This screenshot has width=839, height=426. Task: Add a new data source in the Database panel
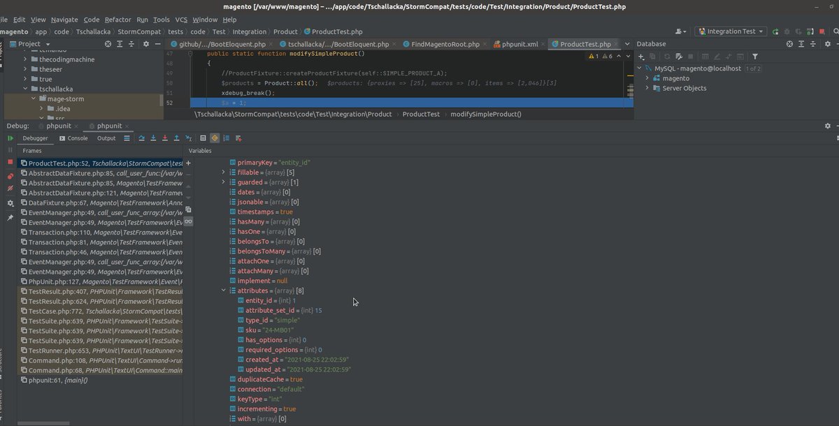(641, 57)
